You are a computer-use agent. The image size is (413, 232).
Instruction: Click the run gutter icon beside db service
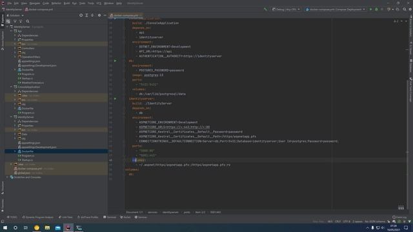pos(115,61)
